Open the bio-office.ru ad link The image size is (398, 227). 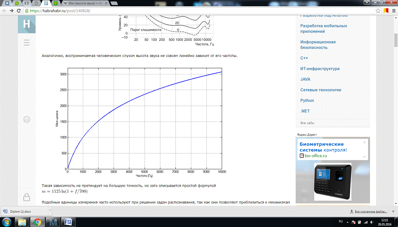click(316, 156)
